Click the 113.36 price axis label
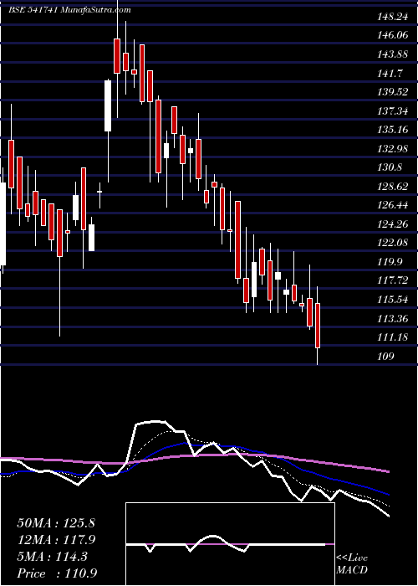418x586 pixels. (x=391, y=318)
